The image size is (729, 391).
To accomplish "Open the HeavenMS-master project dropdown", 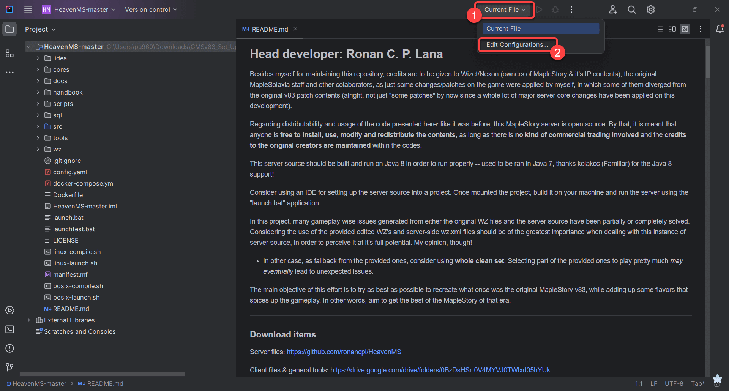I will 79,9.
